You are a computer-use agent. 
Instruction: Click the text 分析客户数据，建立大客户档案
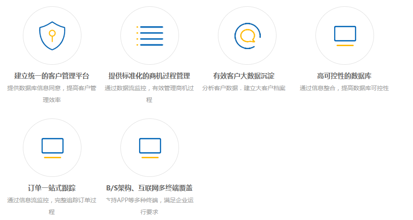click(244, 88)
